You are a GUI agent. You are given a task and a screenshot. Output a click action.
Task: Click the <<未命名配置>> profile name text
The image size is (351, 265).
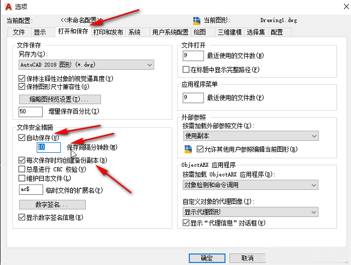point(82,21)
